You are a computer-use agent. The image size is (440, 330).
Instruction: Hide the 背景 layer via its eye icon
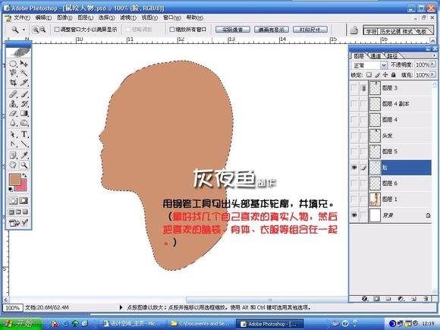click(x=354, y=215)
